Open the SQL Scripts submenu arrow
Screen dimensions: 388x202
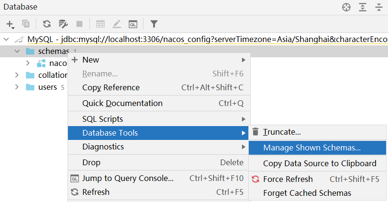pos(244,119)
